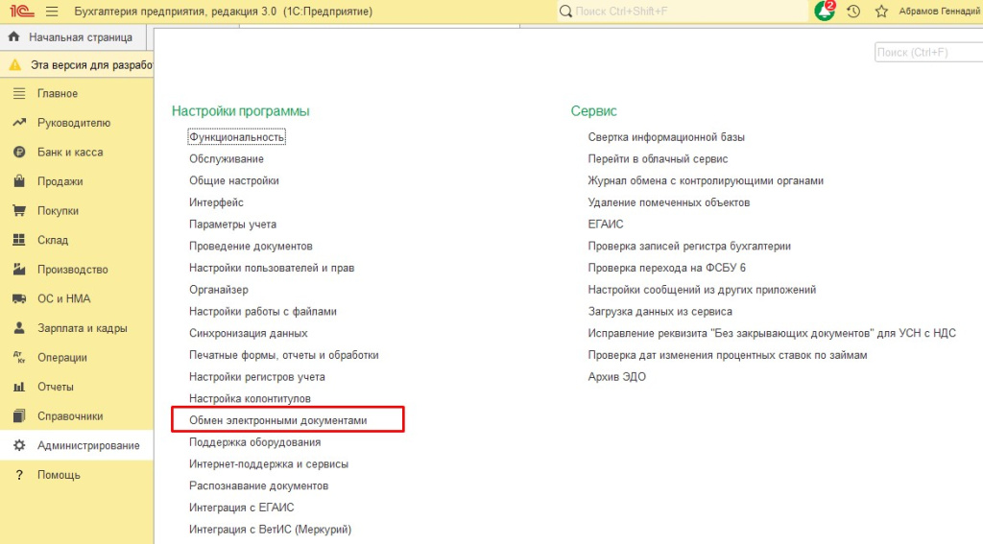Viewport: 983px width, 544px height.
Task: Click the Продажи bag icon
Action: [19, 181]
